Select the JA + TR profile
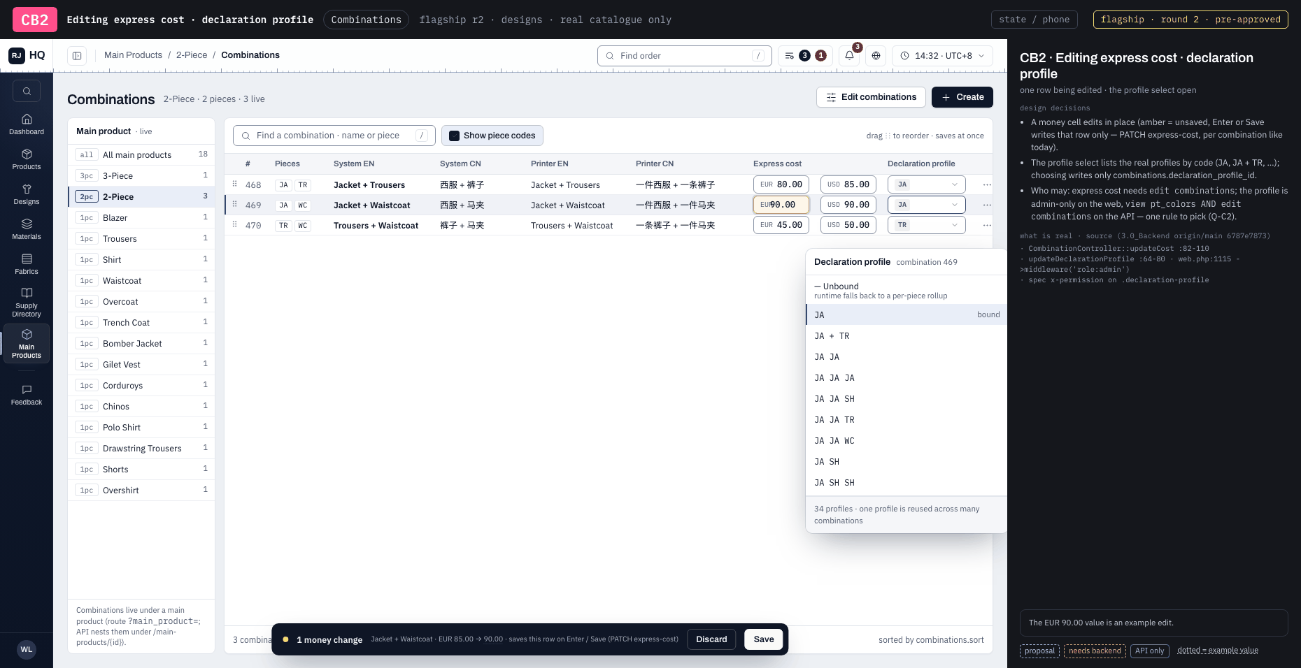The width and height of the screenshot is (1301, 668). point(907,335)
